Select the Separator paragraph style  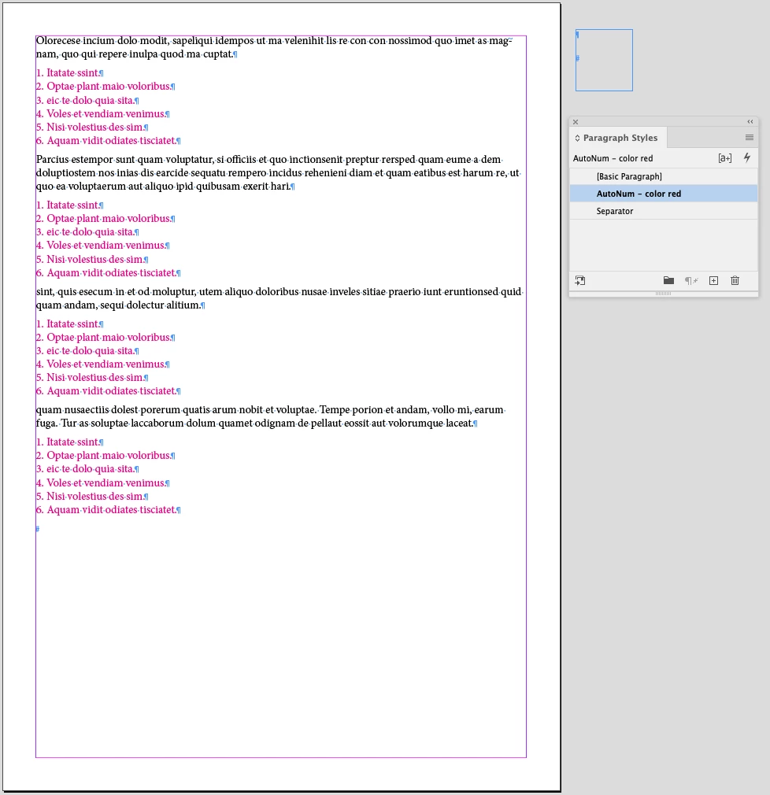coord(664,211)
